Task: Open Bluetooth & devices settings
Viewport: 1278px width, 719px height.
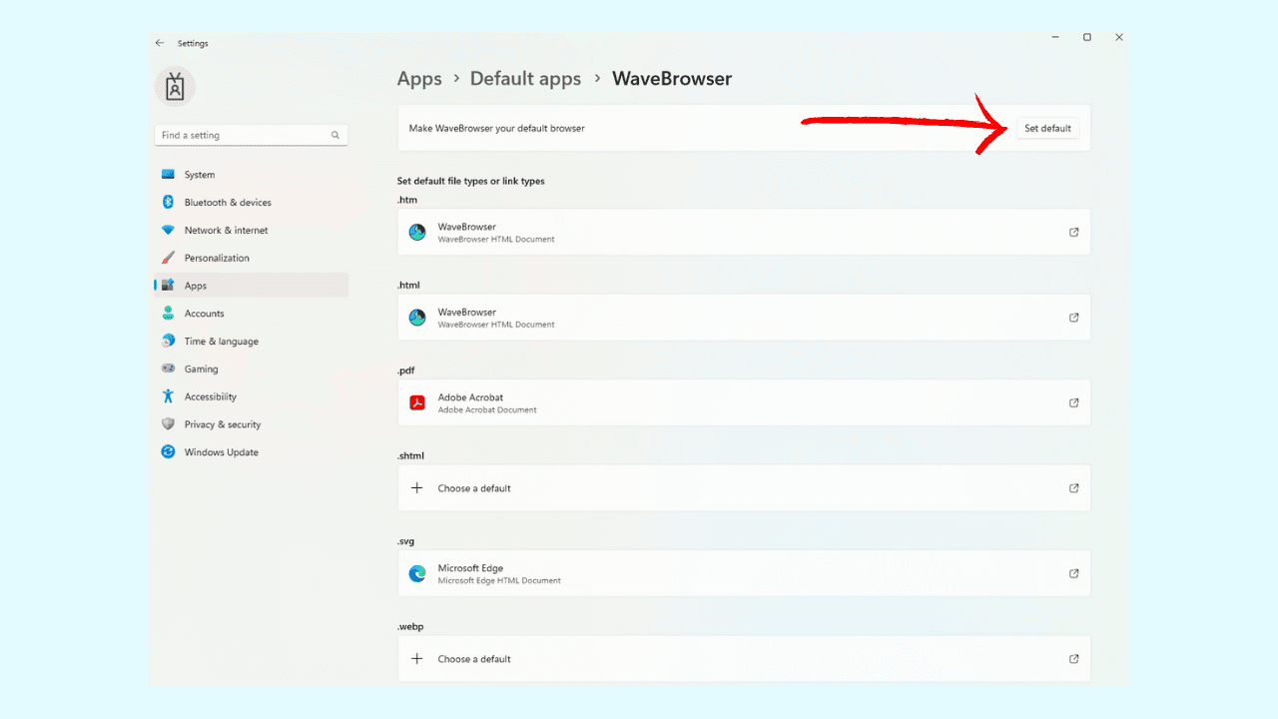Action: point(227,203)
